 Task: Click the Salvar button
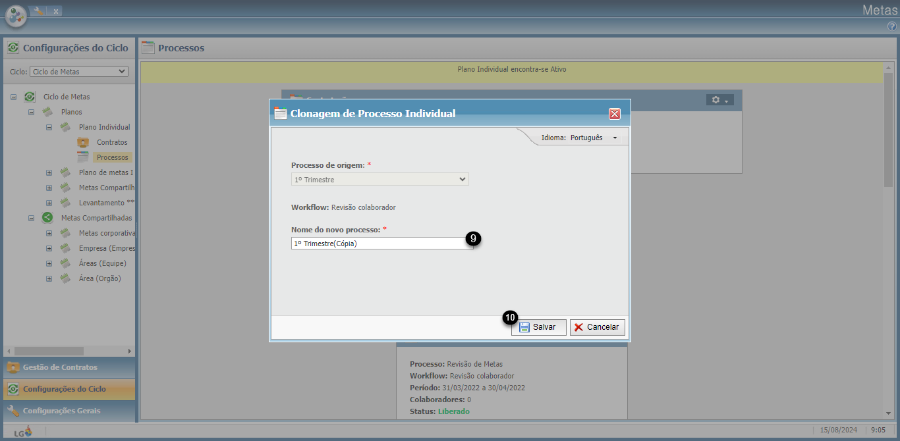click(x=539, y=327)
